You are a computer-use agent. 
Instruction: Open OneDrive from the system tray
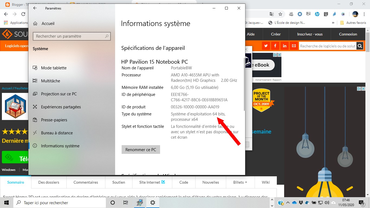click(x=294, y=202)
